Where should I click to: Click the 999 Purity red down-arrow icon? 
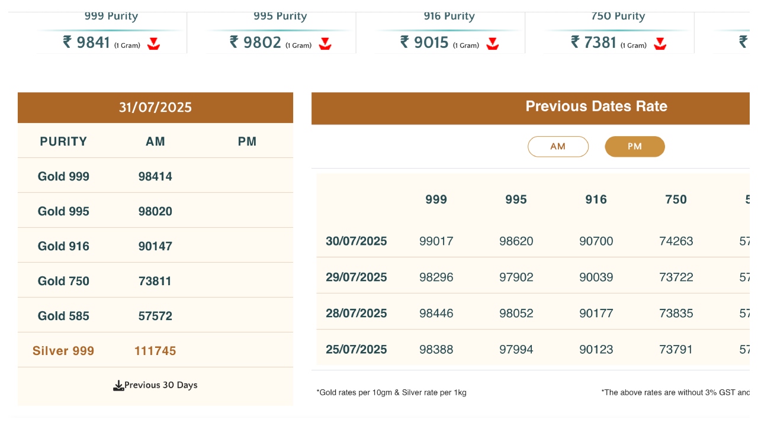pyautogui.click(x=154, y=43)
